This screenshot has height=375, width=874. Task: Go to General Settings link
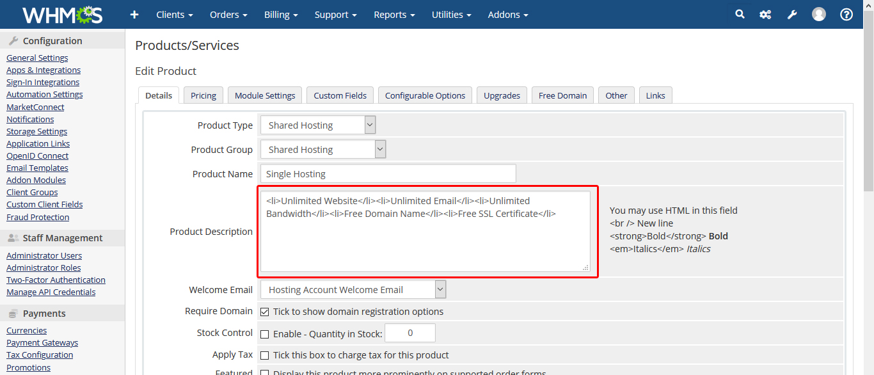tap(37, 58)
